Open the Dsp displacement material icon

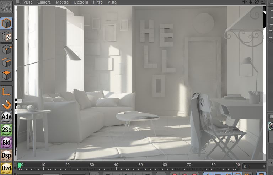pyautogui.click(x=6, y=155)
